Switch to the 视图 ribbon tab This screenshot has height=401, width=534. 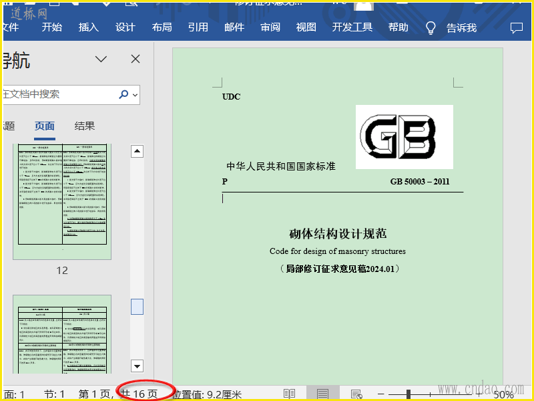(306, 27)
